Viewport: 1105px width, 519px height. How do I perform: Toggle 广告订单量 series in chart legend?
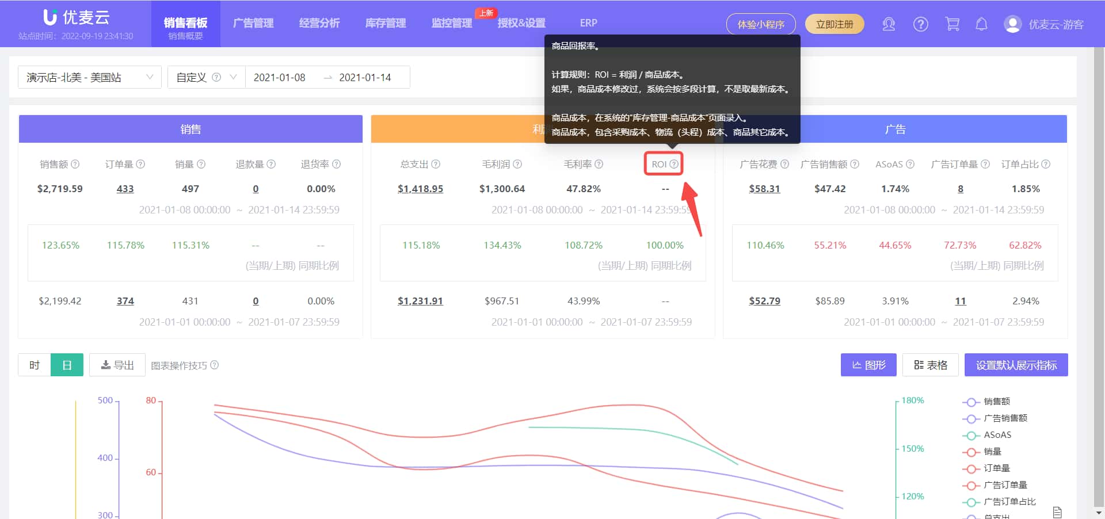click(995, 485)
